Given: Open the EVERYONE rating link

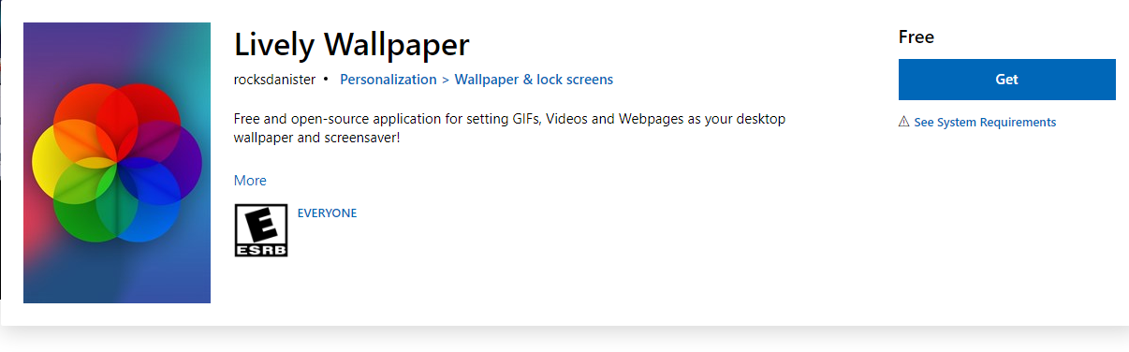Looking at the screenshot, I should click(x=327, y=213).
